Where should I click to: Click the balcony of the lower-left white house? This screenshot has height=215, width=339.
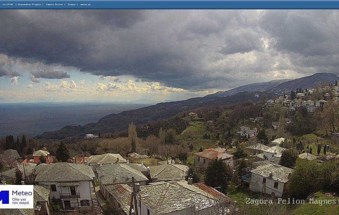tap(70, 196)
